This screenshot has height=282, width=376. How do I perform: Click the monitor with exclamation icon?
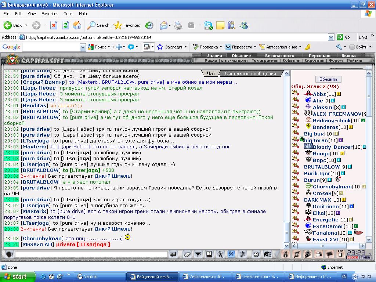(x=209, y=254)
